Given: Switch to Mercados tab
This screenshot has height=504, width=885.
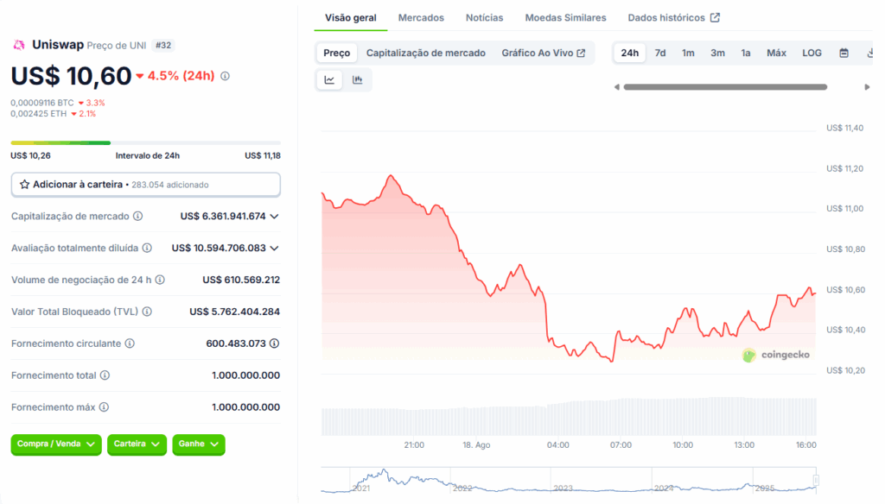Looking at the screenshot, I should point(421,18).
